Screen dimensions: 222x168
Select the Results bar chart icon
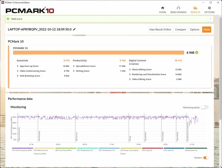pos(195,8)
